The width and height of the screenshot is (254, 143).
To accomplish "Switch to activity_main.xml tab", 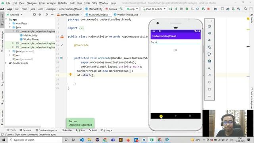I will (x=70, y=15).
